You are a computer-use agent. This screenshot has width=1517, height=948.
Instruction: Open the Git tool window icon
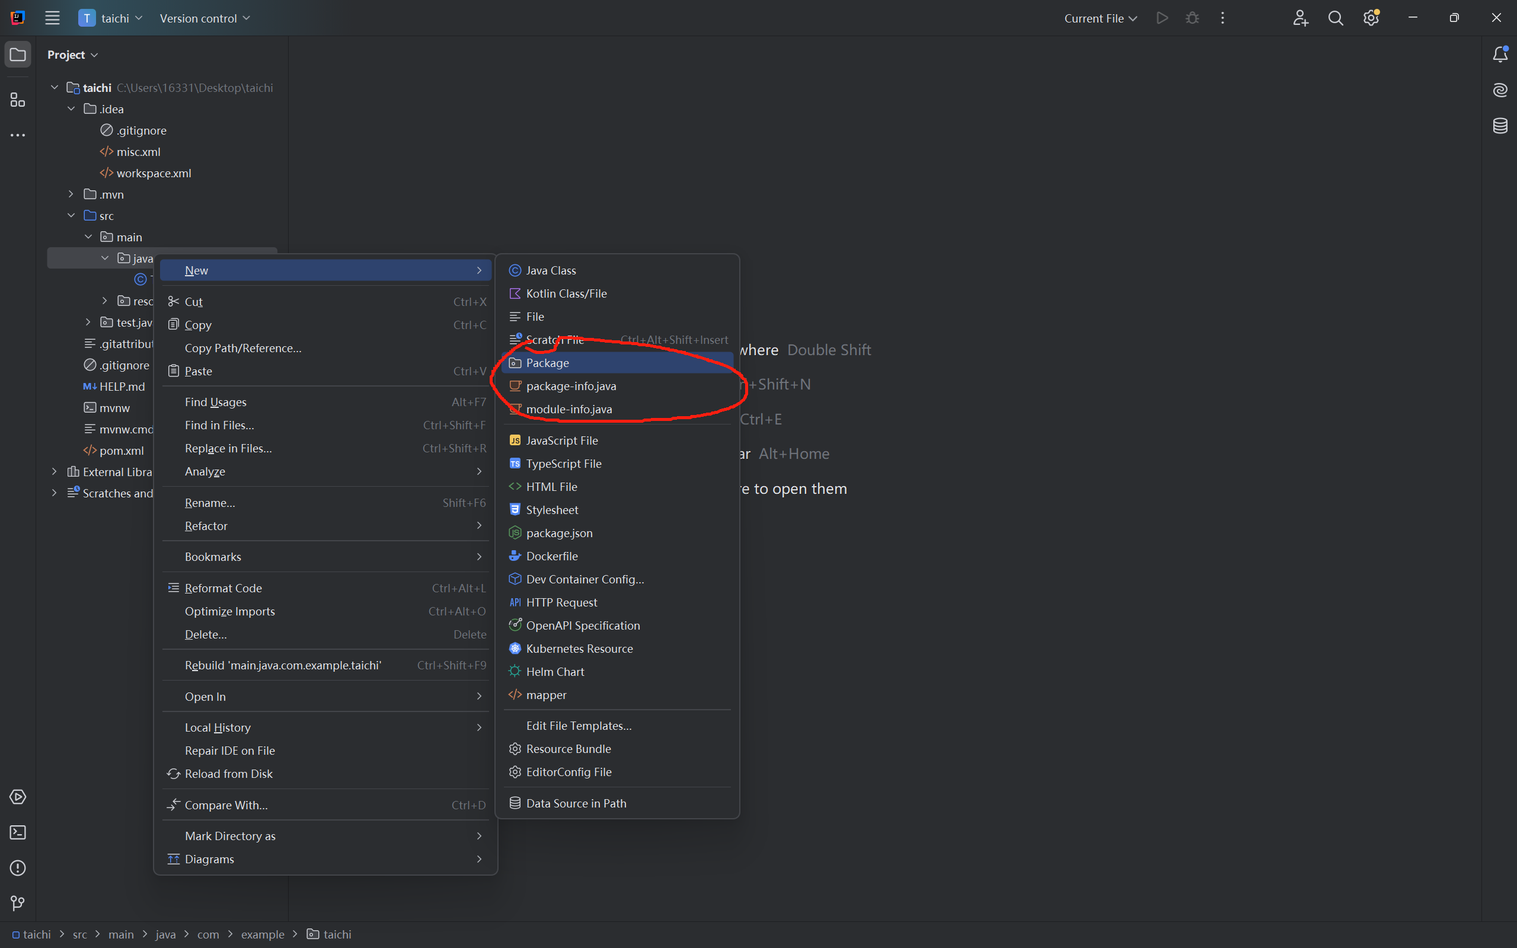(18, 903)
